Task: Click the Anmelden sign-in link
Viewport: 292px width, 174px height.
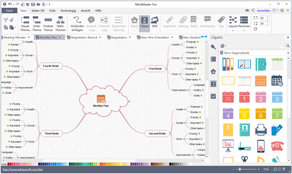Action: (x=264, y=11)
